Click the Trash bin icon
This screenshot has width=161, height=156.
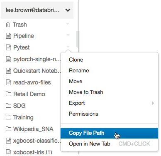pyautogui.click(x=8, y=25)
